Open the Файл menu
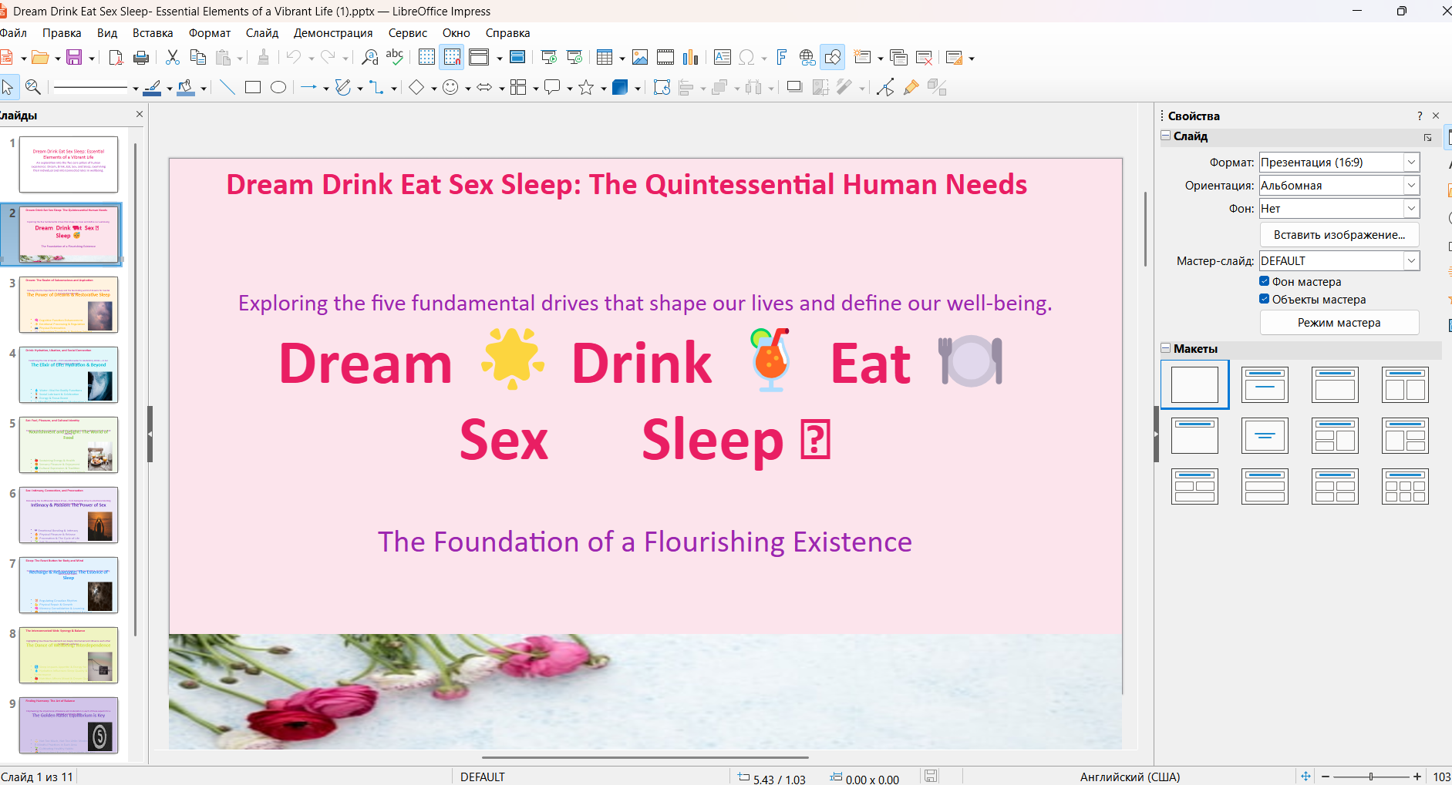The image size is (1452, 785). click(13, 33)
